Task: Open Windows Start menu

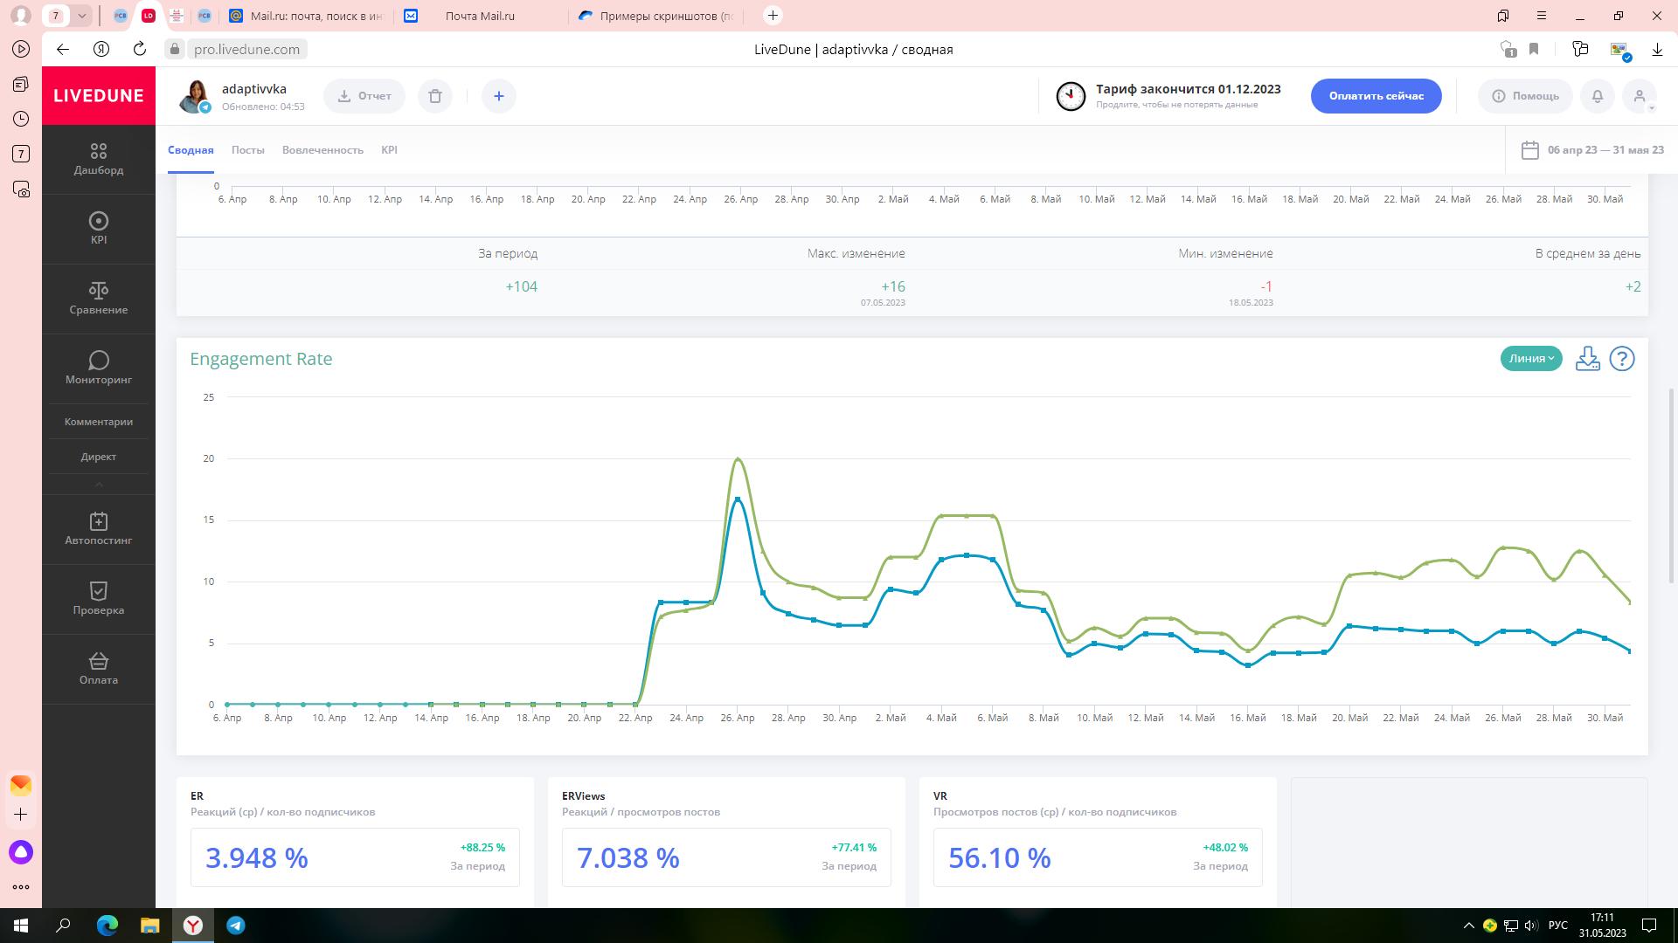Action: pos(21,926)
